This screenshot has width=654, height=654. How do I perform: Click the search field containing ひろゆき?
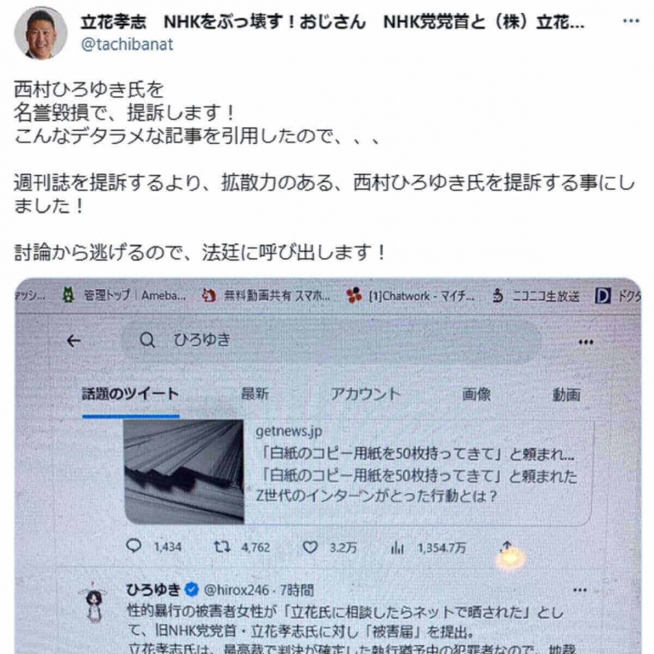pos(330,341)
